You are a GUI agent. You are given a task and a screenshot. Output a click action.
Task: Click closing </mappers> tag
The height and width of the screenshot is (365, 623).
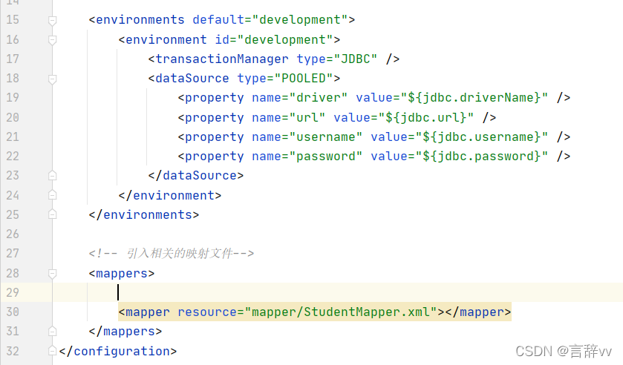pos(125,331)
